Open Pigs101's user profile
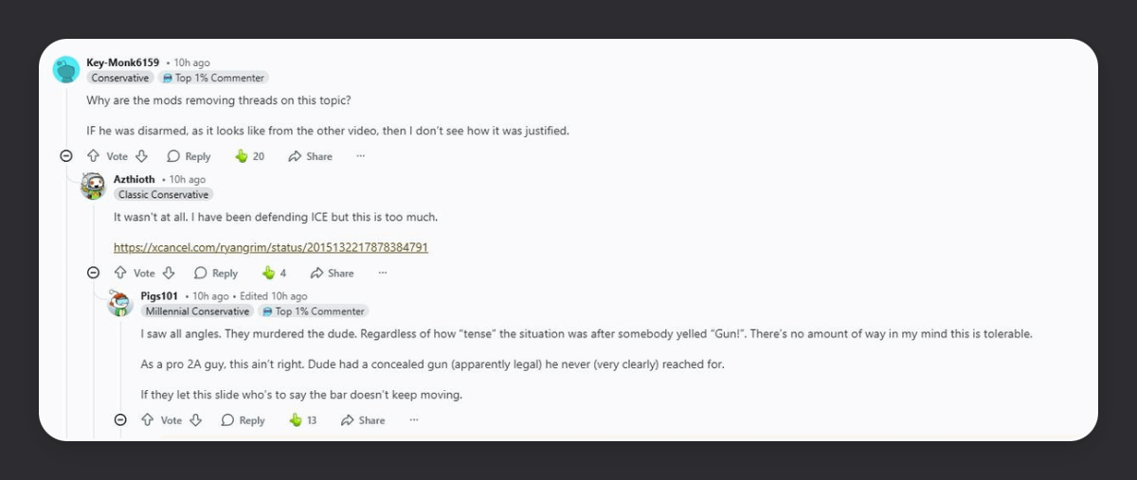The width and height of the screenshot is (1137, 480). [159, 296]
